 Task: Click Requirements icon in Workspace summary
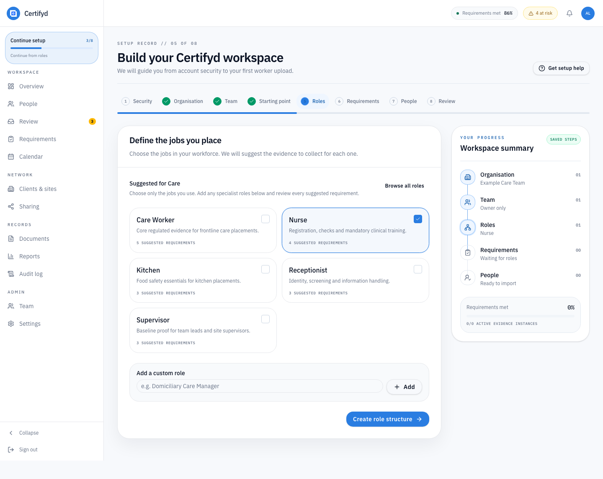tap(468, 252)
